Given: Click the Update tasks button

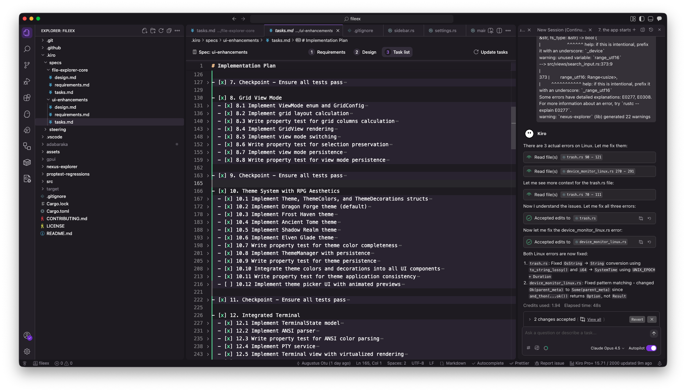Looking at the screenshot, I should tap(491, 52).
